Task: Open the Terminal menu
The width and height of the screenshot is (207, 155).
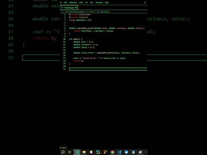Action: (99, 3)
